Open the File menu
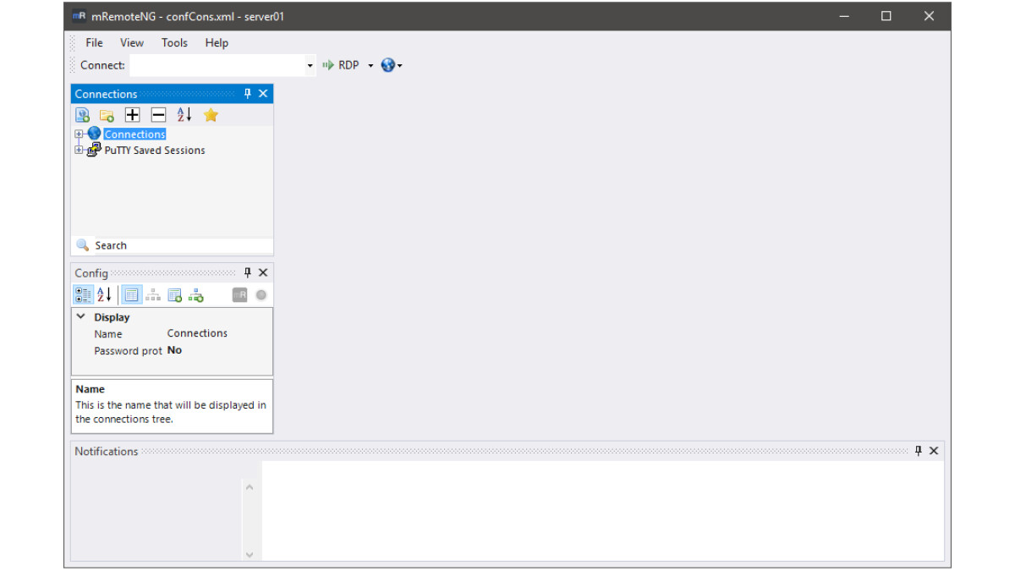Screen dimensions: 1015x571 [94, 43]
